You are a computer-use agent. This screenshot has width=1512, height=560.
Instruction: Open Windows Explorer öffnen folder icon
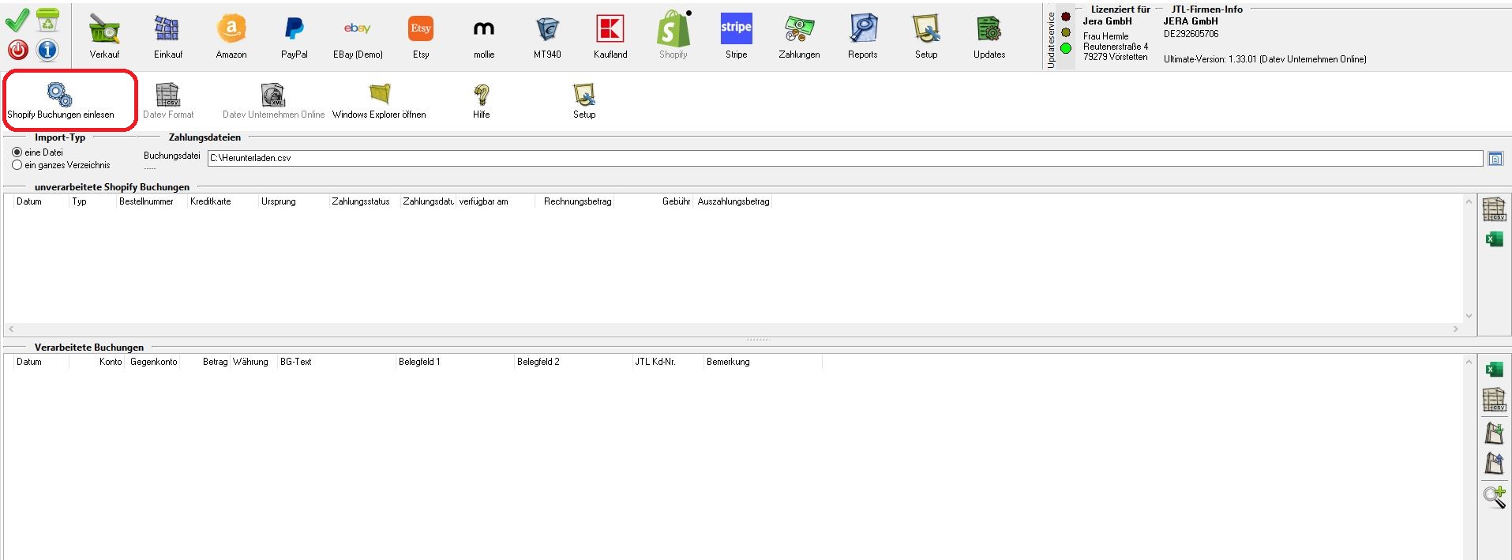point(379,96)
